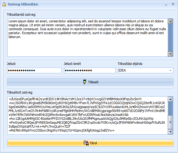
Task: Open the Titkosítási eljárás dropdown arrow
Action: [170, 70]
